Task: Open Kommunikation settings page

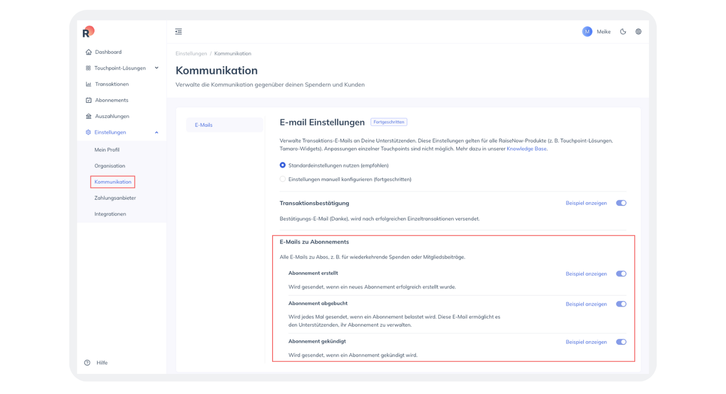Action: 113,182
